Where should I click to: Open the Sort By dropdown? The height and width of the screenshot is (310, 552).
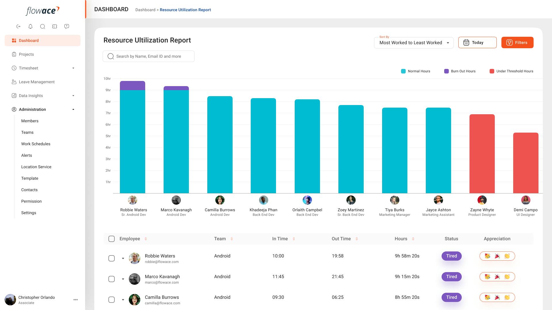414,43
